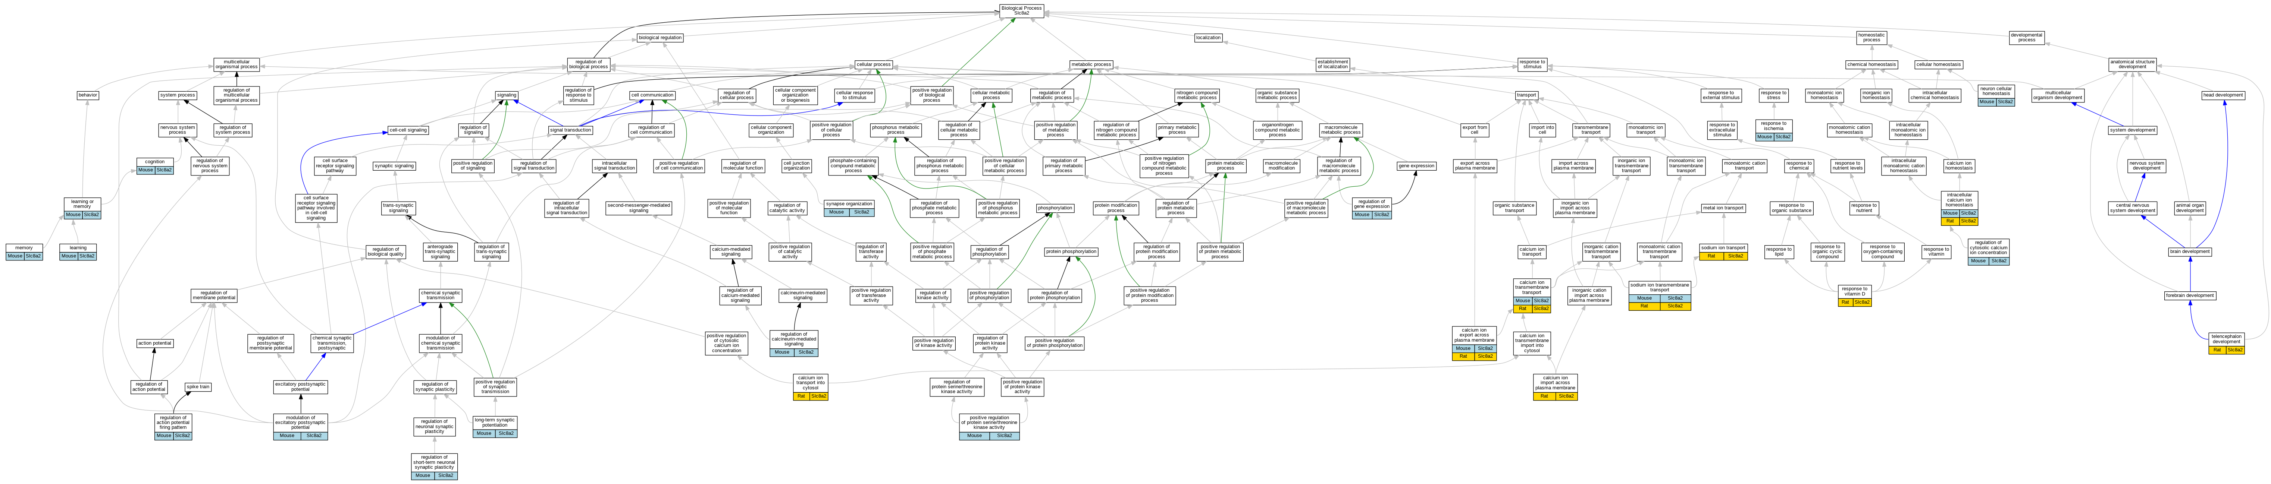2271x484 pixels.
Task: Select the 'macromolecule modification' node
Action: pos(1281,165)
